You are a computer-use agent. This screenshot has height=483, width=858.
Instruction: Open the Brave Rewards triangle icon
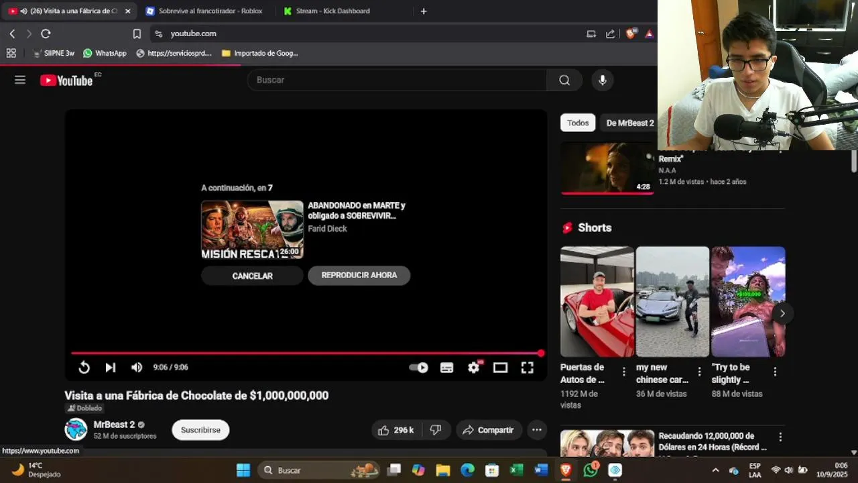(649, 34)
